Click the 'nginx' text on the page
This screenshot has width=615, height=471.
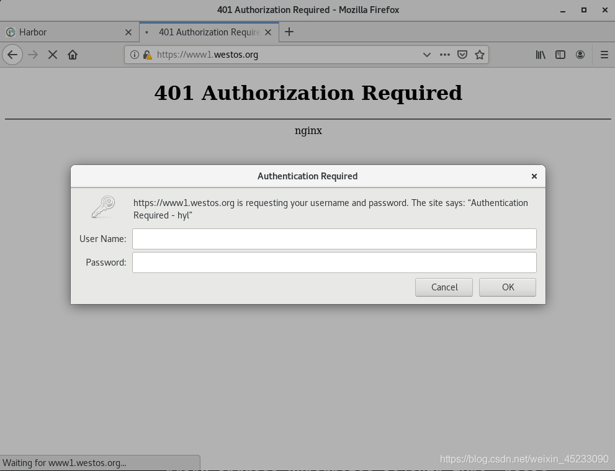pos(308,130)
